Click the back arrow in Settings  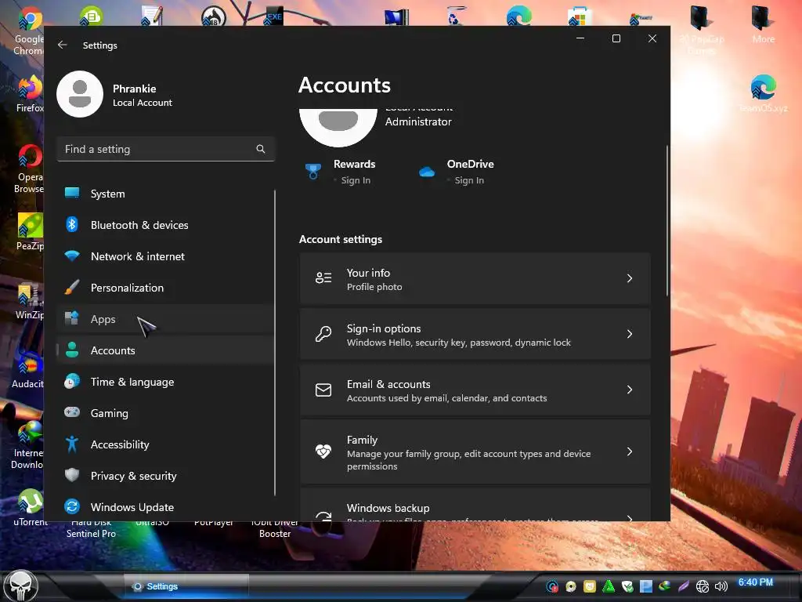[63, 45]
